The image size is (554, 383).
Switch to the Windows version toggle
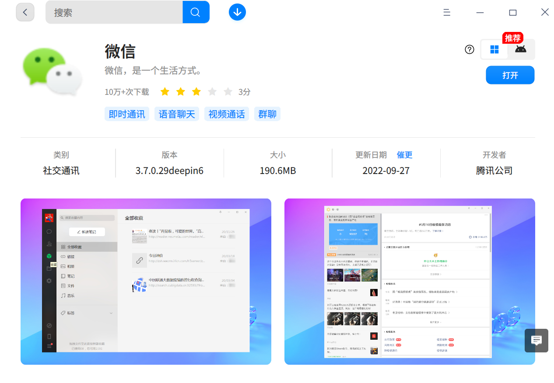494,49
